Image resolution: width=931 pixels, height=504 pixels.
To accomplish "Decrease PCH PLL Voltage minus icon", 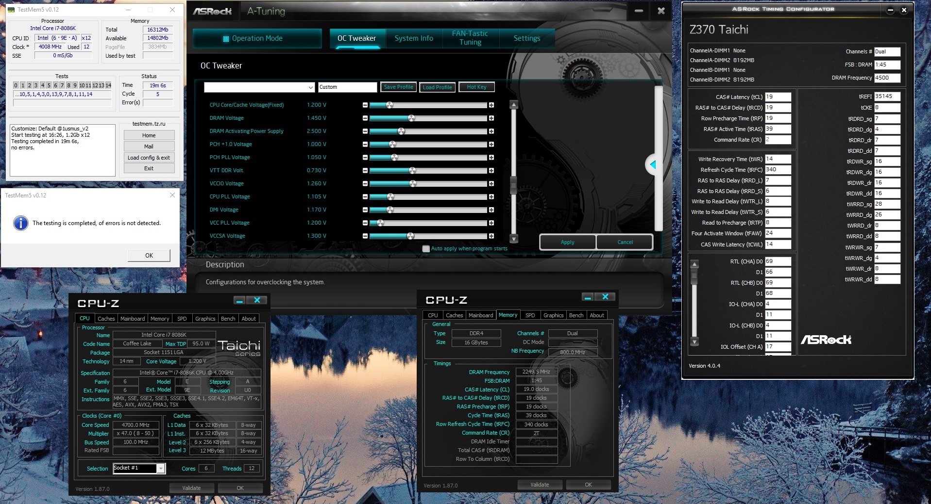I will [x=365, y=157].
